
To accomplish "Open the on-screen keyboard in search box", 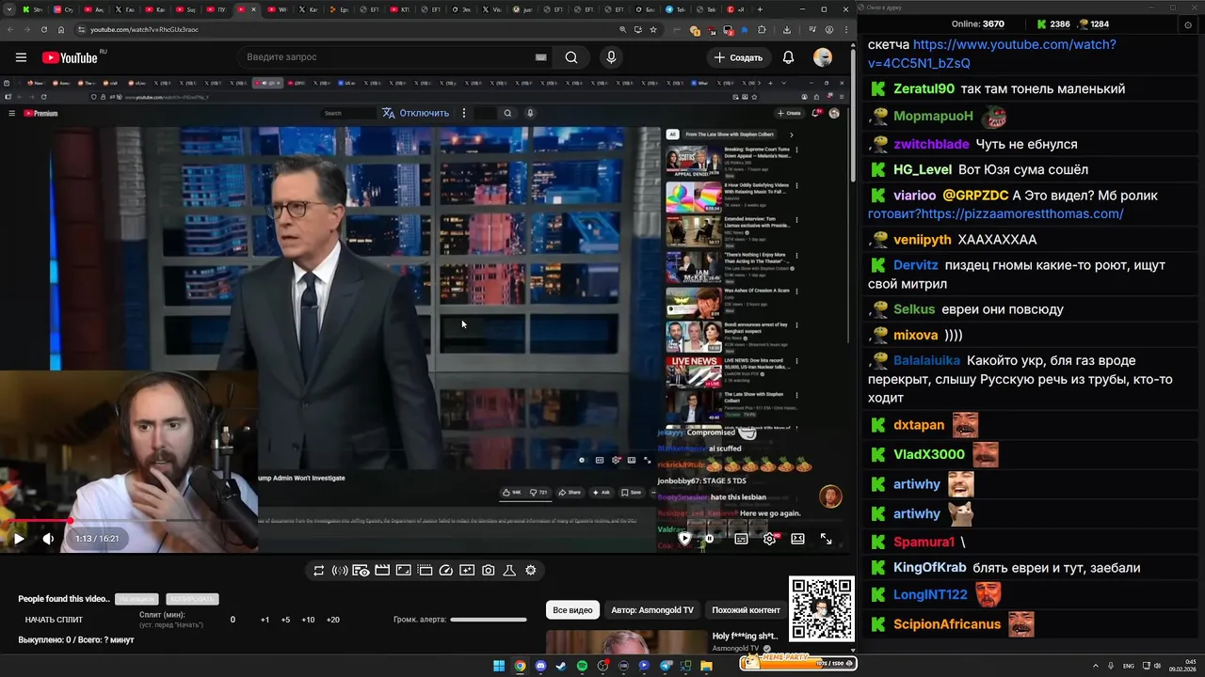I will (540, 57).
